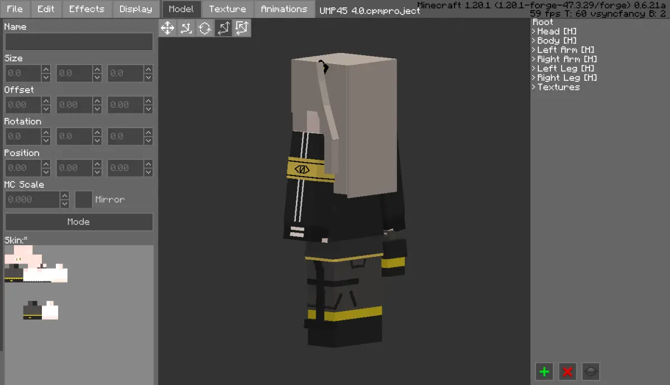Switch to the Animations tab

[x=284, y=9]
